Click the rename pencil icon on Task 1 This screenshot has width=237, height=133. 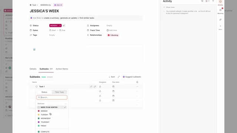pyautogui.click(x=95, y=86)
